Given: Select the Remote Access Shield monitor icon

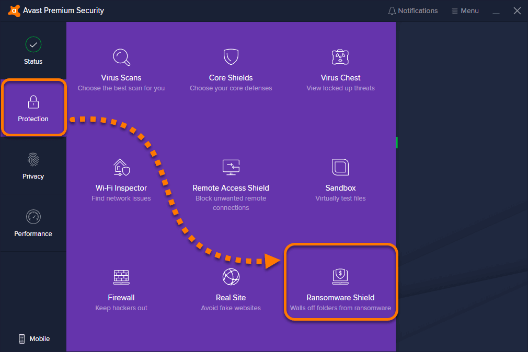Looking at the screenshot, I should tap(231, 167).
